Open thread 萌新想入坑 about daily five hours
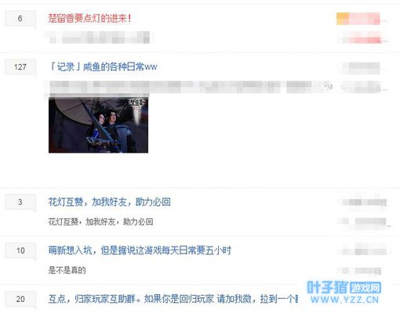The image size is (400, 313). pos(140,250)
